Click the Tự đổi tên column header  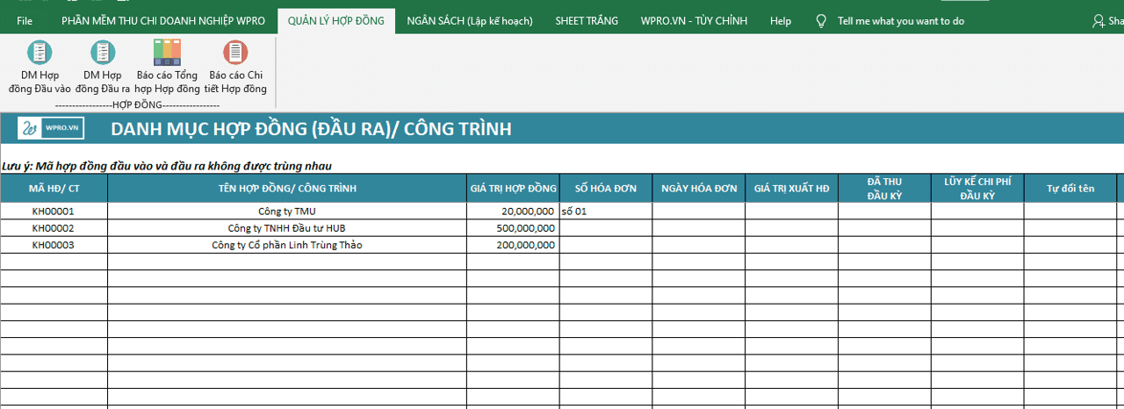tap(1070, 189)
